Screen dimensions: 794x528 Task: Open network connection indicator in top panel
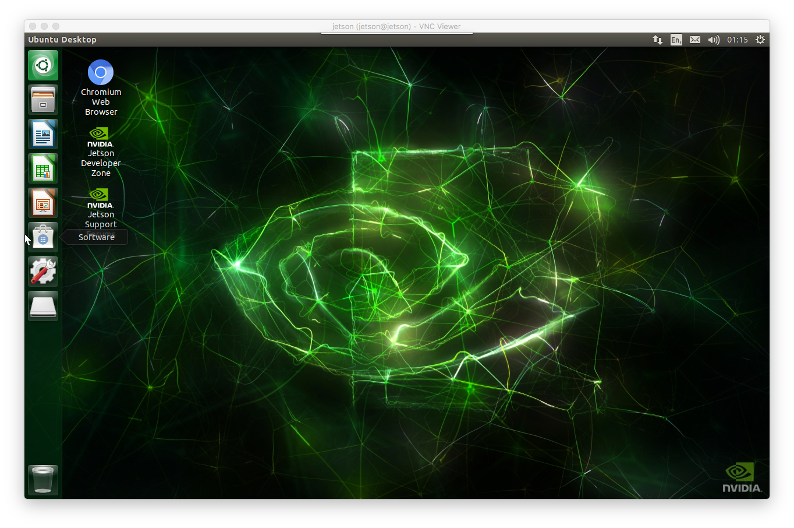click(658, 40)
